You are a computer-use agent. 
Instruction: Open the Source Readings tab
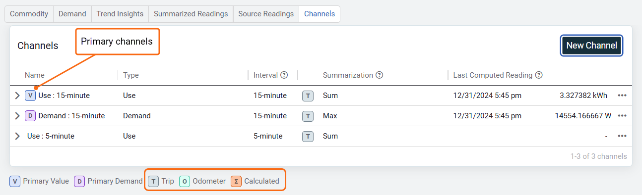point(266,14)
